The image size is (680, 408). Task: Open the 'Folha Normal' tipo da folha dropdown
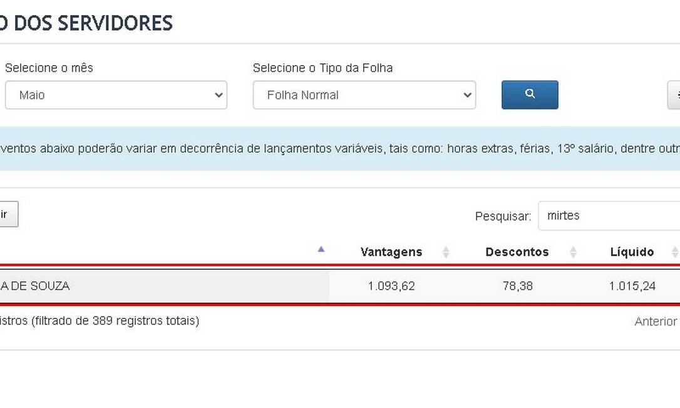click(364, 94)
